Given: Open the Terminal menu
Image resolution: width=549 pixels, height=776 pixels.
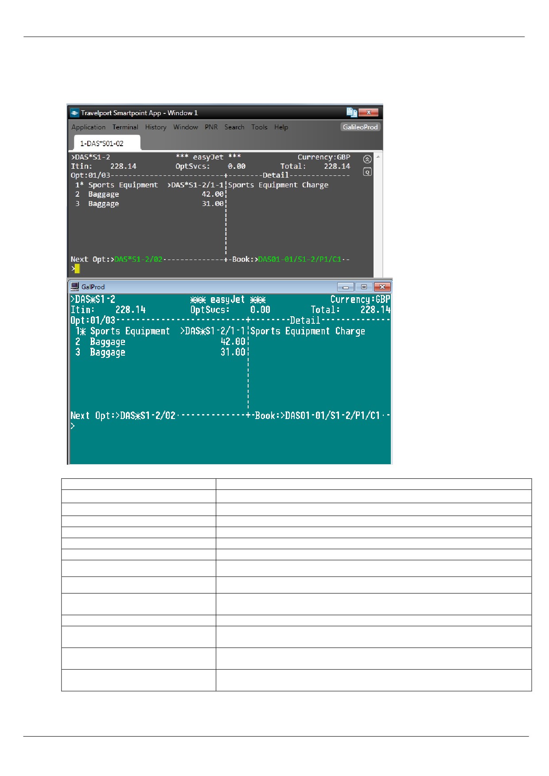Looking at the screenshot, I should [x=125, y=127].
